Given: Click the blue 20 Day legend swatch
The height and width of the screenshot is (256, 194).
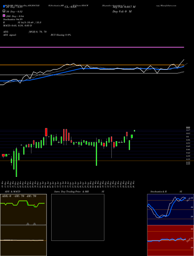Looking at the screenshot, I should pyautogui.click(x=4, y=7).
